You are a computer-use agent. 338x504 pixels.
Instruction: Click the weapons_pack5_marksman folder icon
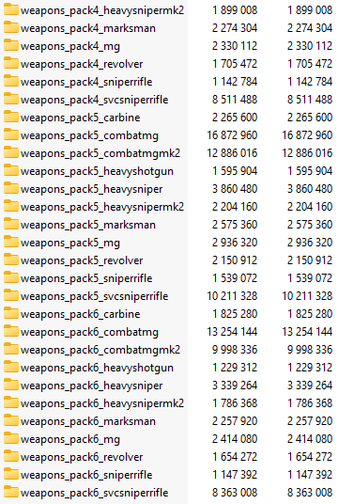pos(11,225)
